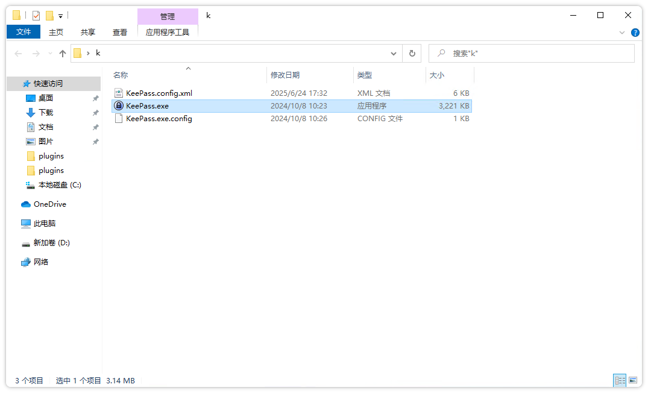This screenshot has height=393, width=648.
Task: Unpin 桌面 from quick access
Action: 95,98
